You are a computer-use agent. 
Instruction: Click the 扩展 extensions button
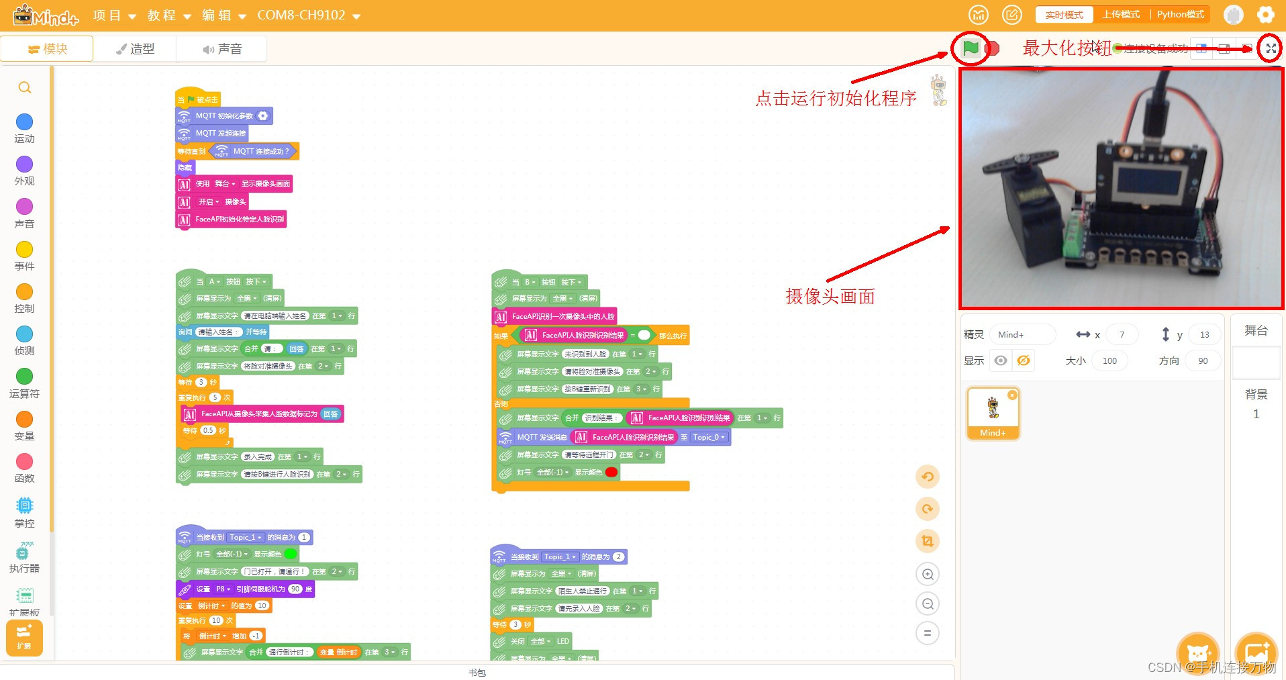(24, 638)
